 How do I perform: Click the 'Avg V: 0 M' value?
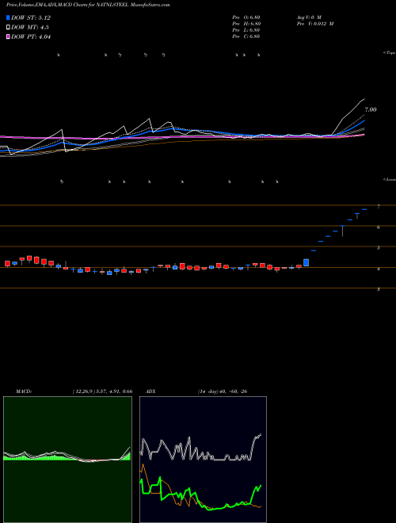click(x=309, y=17)
